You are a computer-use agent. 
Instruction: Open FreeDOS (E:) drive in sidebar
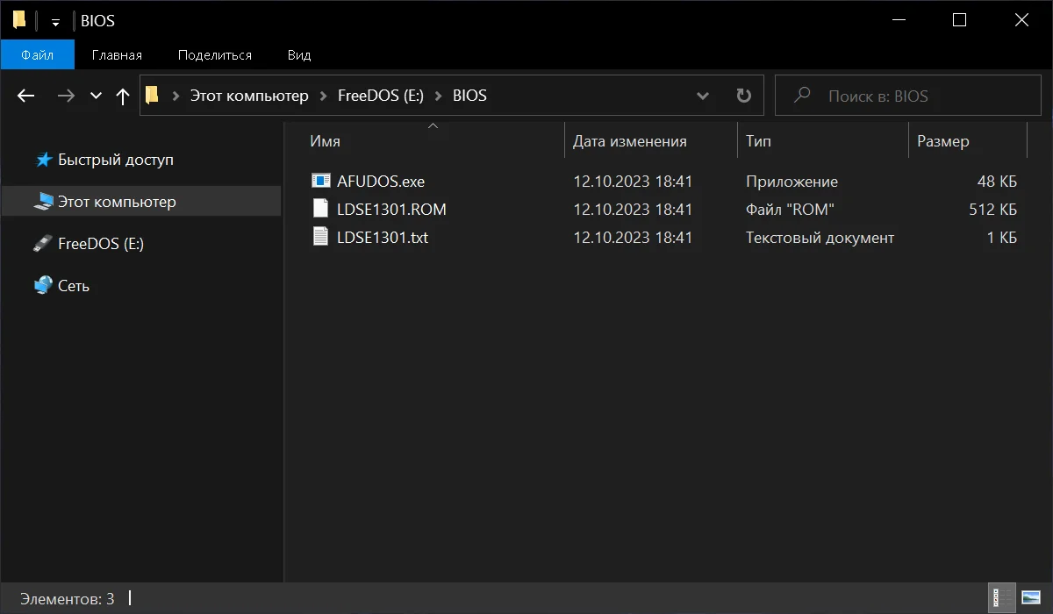pos(100,244)
